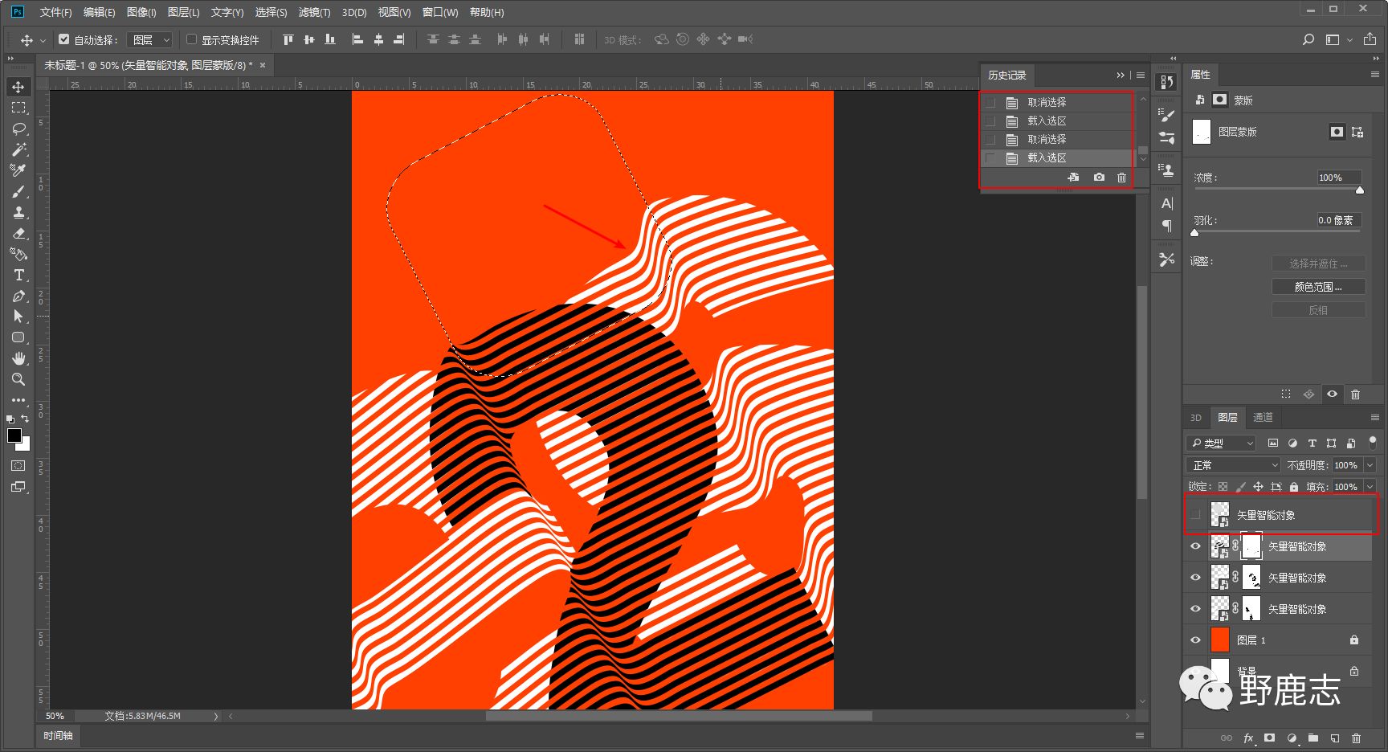Choose the Zoom tool
1388x752 pixels.
(18, 379)
